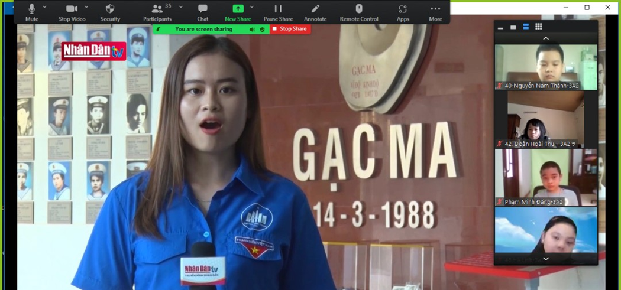Expand Participants options arrow
This screenshot has height=290, width=621.
(181, 6)
